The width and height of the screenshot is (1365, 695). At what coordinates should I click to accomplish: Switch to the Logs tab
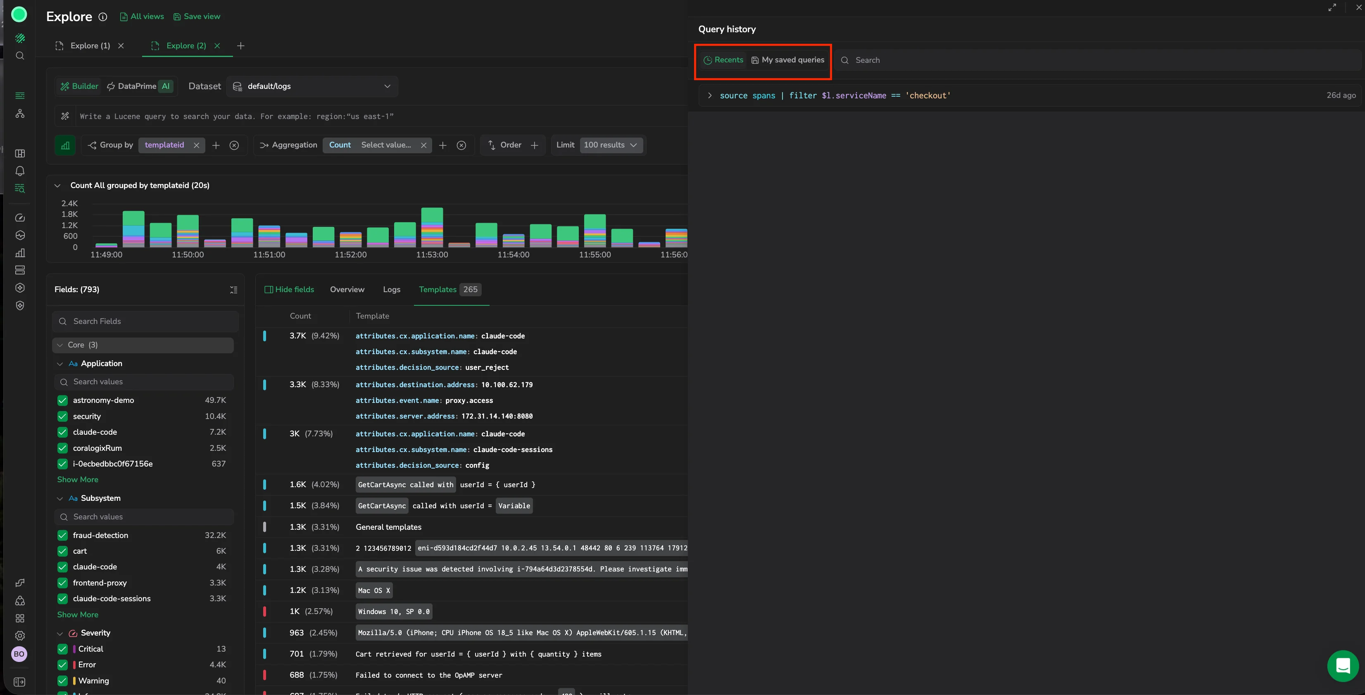[392, 290]
